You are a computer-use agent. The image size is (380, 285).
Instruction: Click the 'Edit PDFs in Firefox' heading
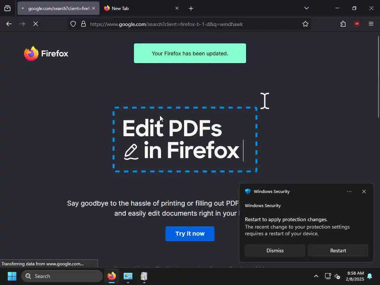pos(181,140)
